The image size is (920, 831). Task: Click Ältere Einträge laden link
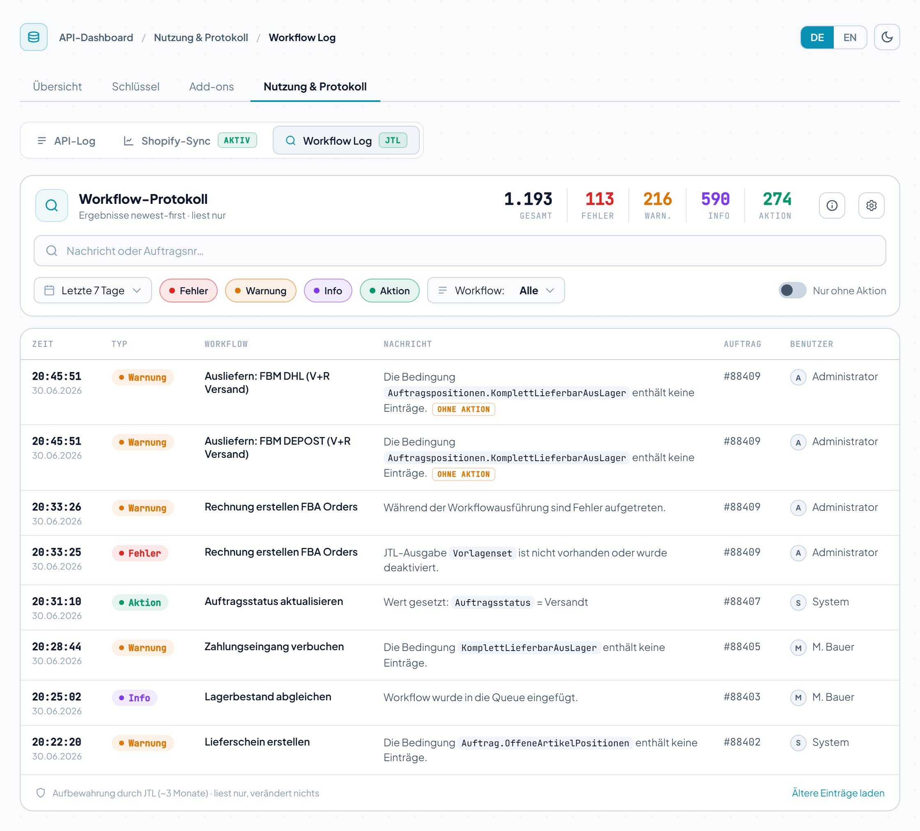(838, 793)
